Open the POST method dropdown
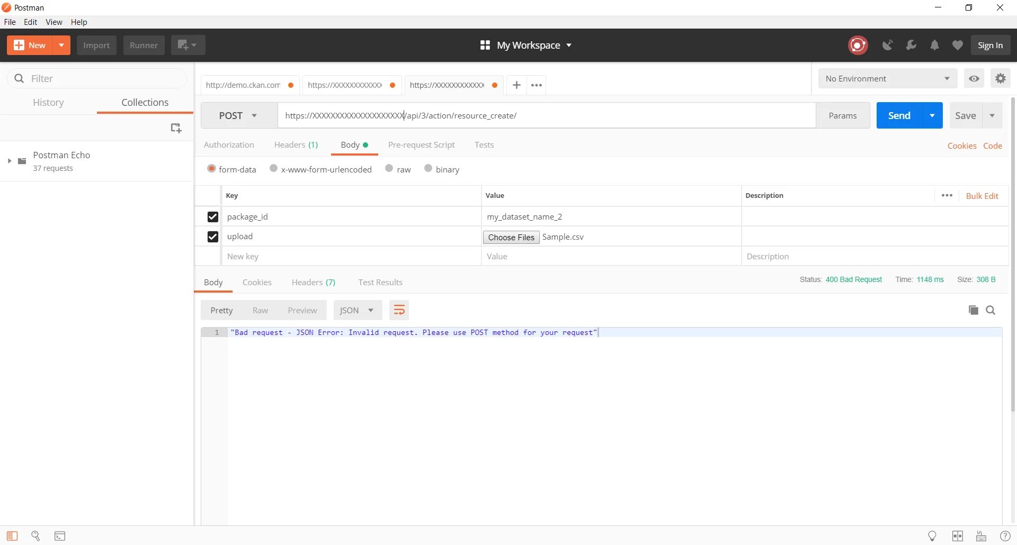 239,115
